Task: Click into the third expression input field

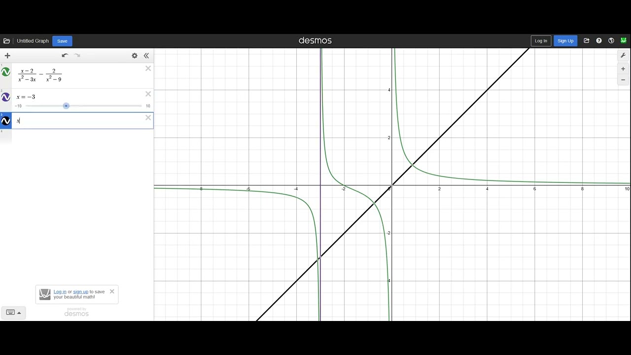Action: point(82,121)
